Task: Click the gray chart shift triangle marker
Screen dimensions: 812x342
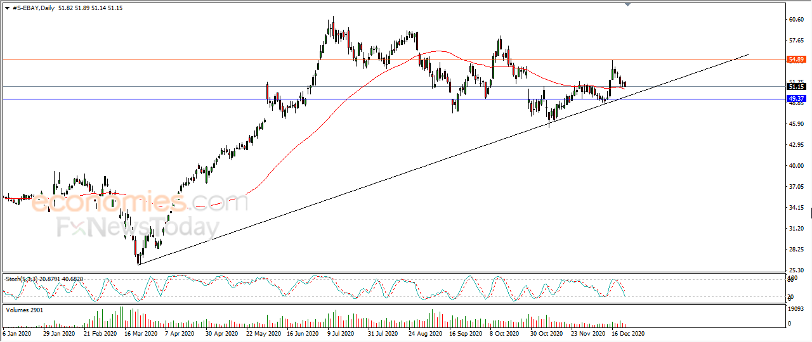Action: [x=628, y=4]
